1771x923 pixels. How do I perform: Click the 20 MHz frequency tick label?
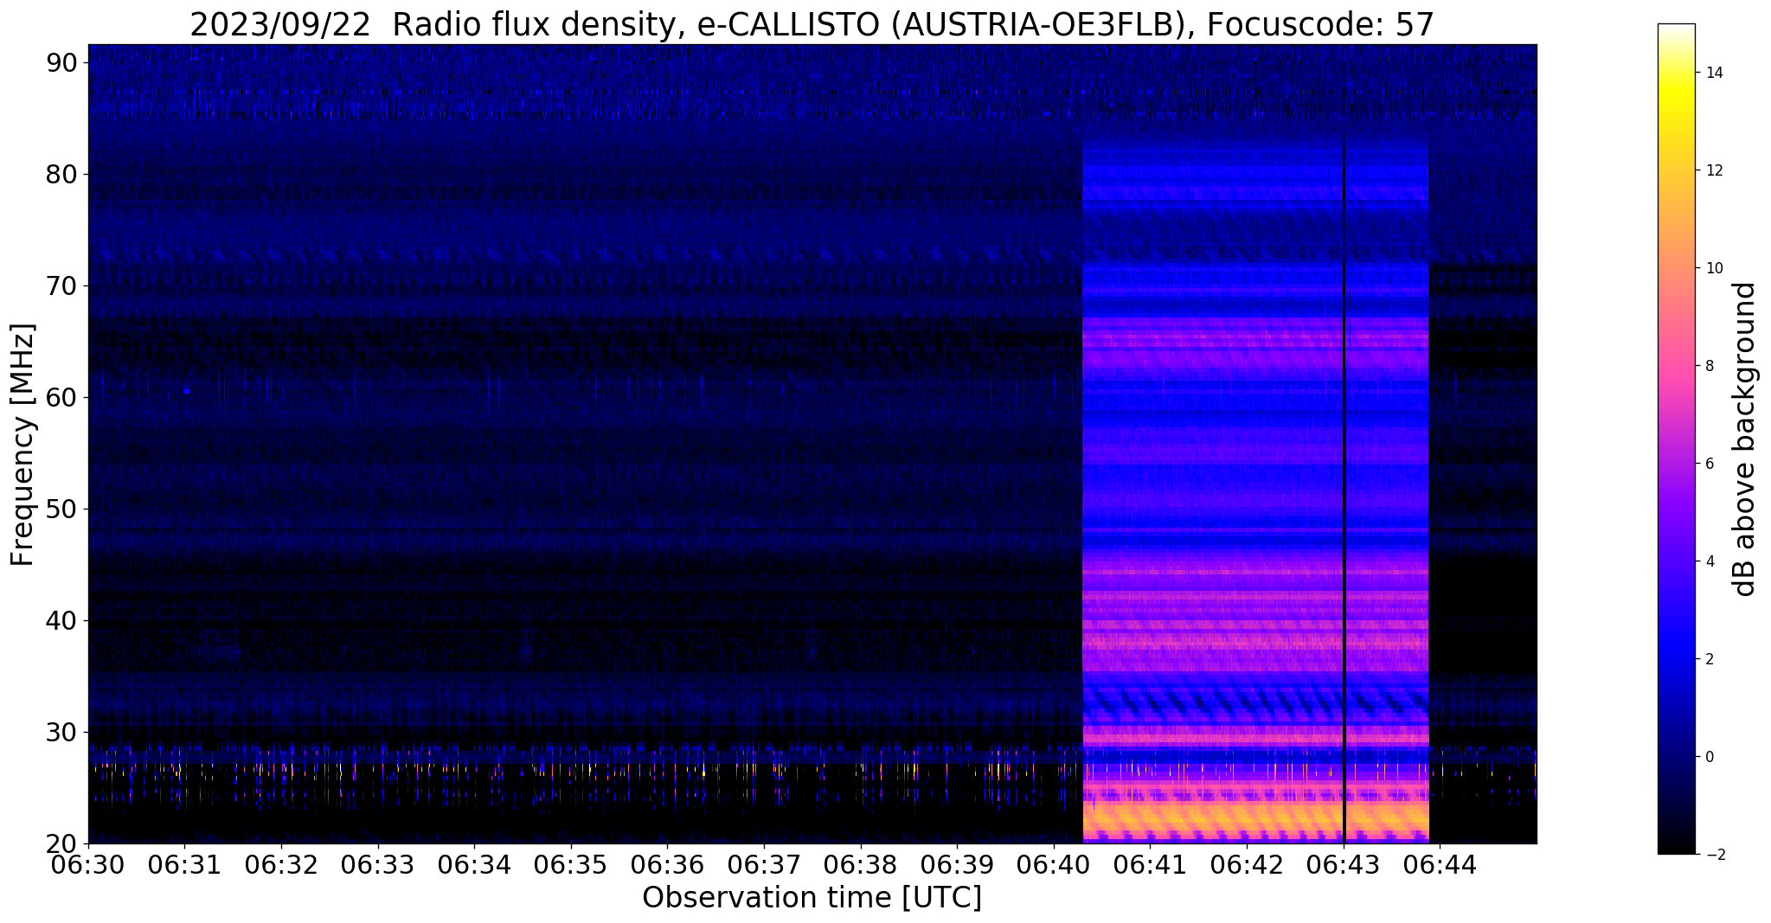tap(61, 844)
